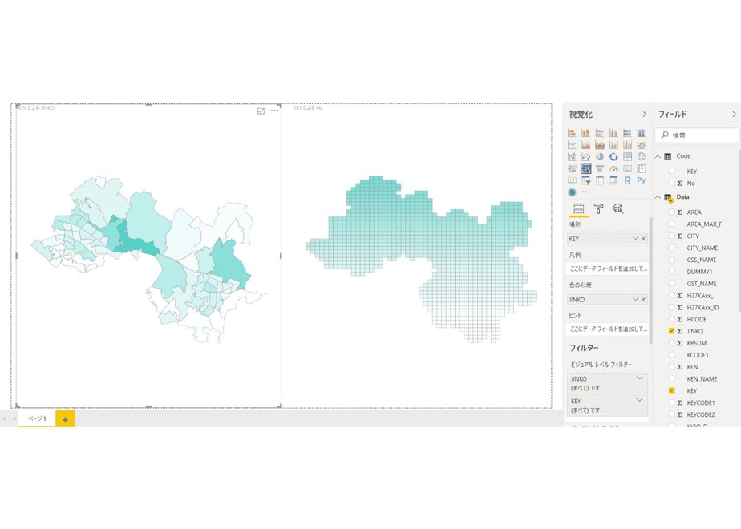Select the ArcGIS Maps visual
The image size is (741, 529).
572,192
